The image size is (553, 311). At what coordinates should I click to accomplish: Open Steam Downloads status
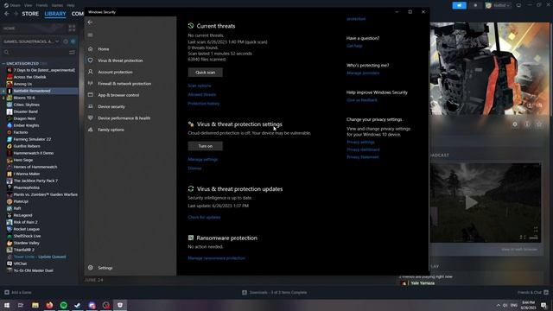(x=275, y=292)
